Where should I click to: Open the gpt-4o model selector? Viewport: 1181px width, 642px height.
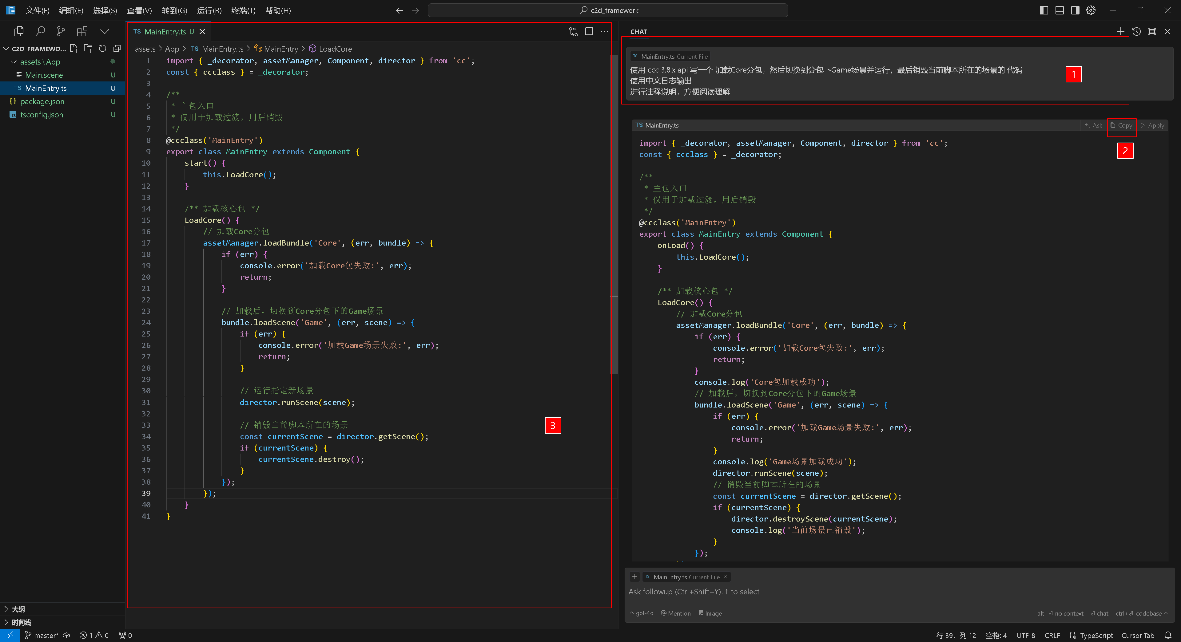pyautogui.click(x=641, y=613)
